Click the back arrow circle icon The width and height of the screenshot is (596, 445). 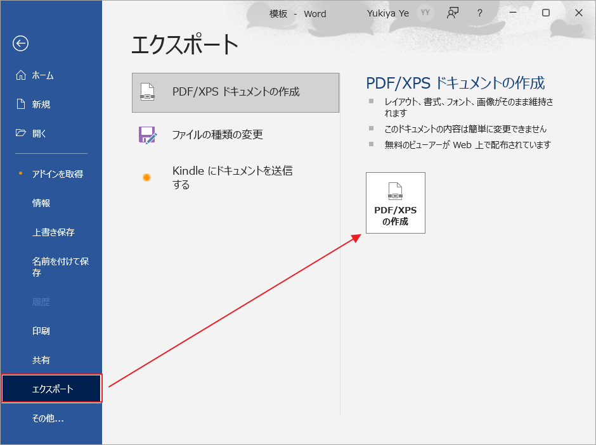pyautogui.click(x=20, y=43)
